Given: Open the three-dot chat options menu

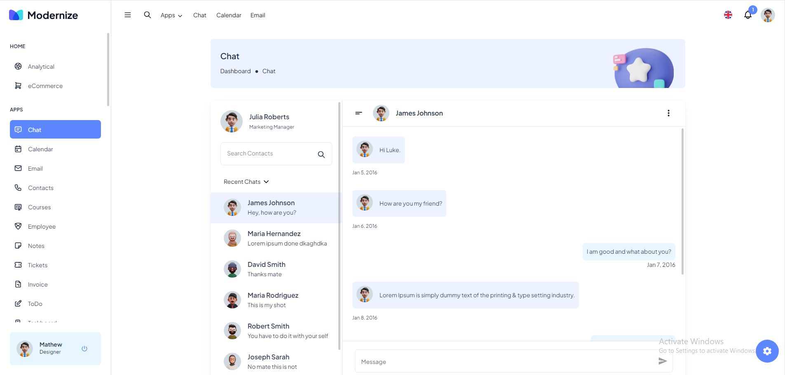Looking at the screenshot, I should [668, 113].
